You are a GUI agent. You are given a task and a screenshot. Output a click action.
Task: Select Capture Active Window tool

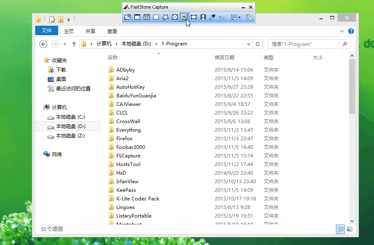click(137, 17)
